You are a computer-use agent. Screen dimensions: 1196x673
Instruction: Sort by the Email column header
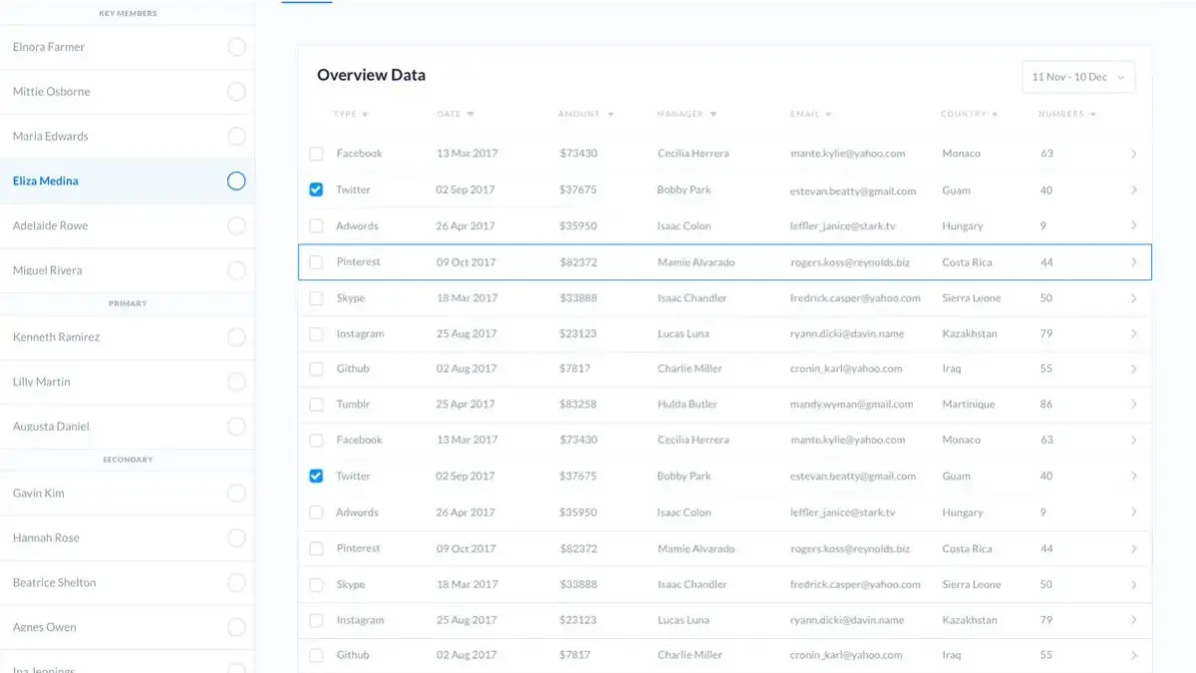[x=810, y=115]
